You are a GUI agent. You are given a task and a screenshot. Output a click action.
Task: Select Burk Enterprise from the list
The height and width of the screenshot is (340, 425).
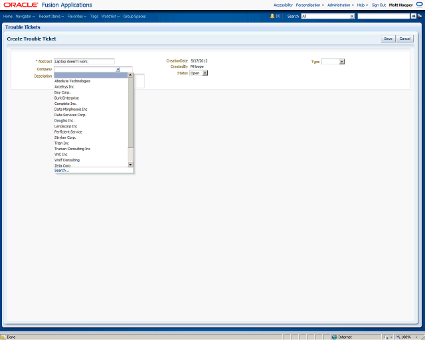(91, 98)
